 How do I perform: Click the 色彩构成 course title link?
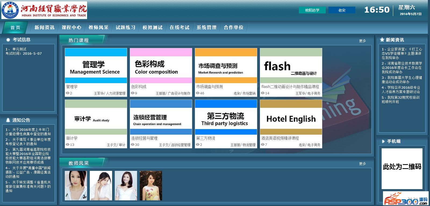[139, 87]
